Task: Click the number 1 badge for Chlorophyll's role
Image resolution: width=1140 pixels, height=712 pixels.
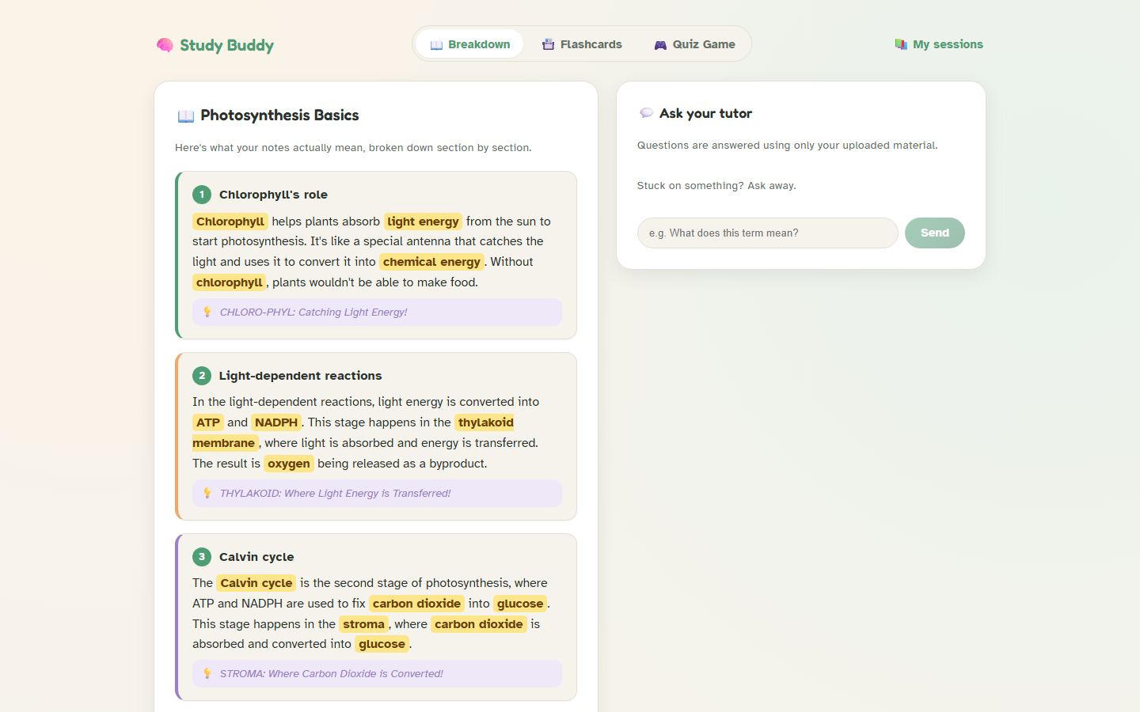Action: point(202,195)
